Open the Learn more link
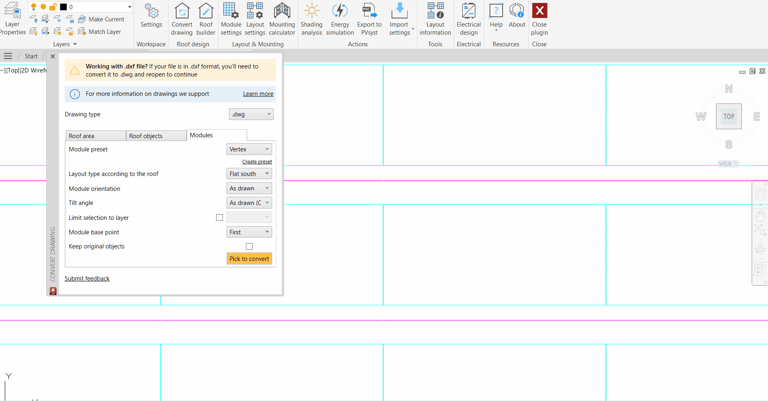The height and width of the screenshot is (401, 768). tap(258, 94)
